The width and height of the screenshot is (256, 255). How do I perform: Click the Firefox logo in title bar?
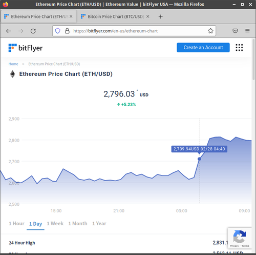(6, 4)
